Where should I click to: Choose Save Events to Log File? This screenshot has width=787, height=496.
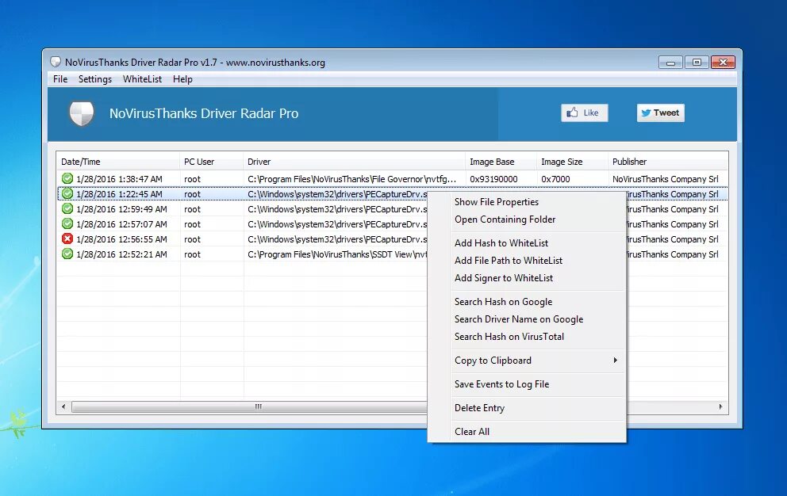point(527,384)
